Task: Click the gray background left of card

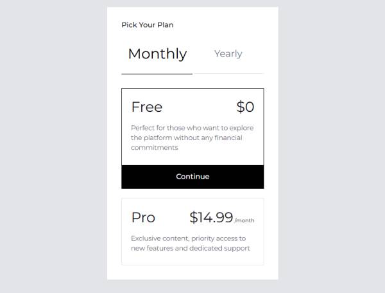Action: pyautogui.click(x=51, y=146)
